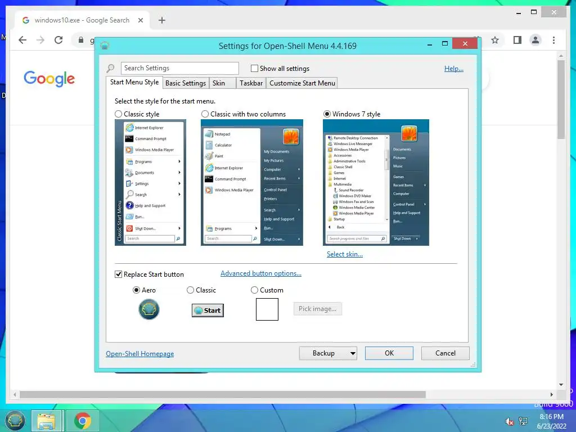Image resolution: width=576 pixels, height=432 pixels.
Task: Click Chrome's horizontal scrollbar thumb
Action: pos(223,394)
